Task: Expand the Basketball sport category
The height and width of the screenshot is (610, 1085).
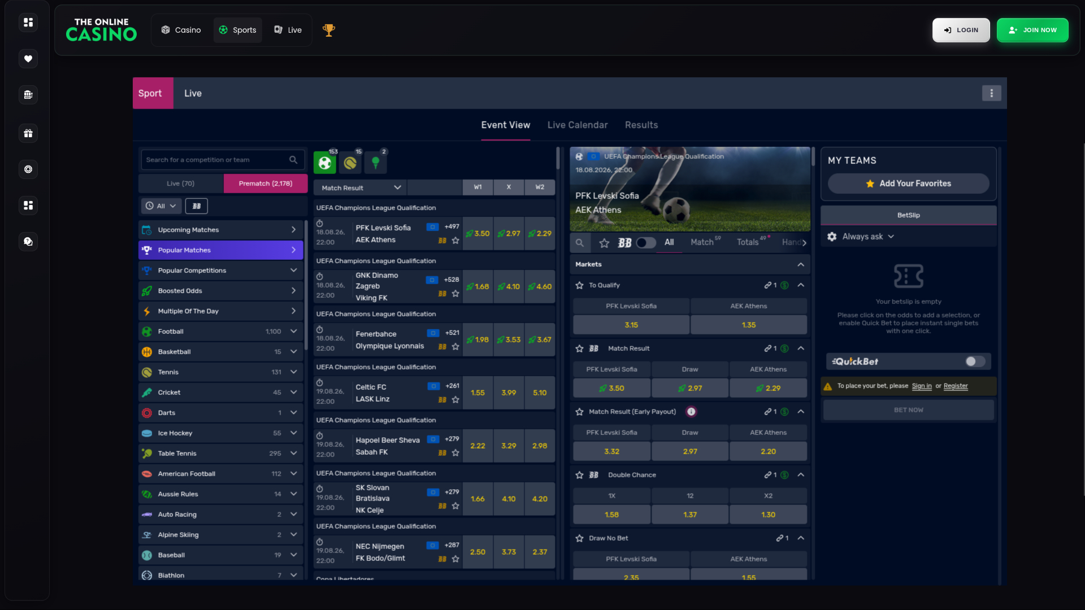Action: tap(221, 352)
